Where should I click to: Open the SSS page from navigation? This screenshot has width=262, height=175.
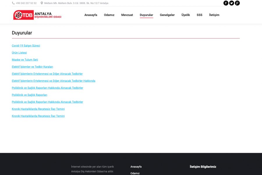tap(199, 15)
